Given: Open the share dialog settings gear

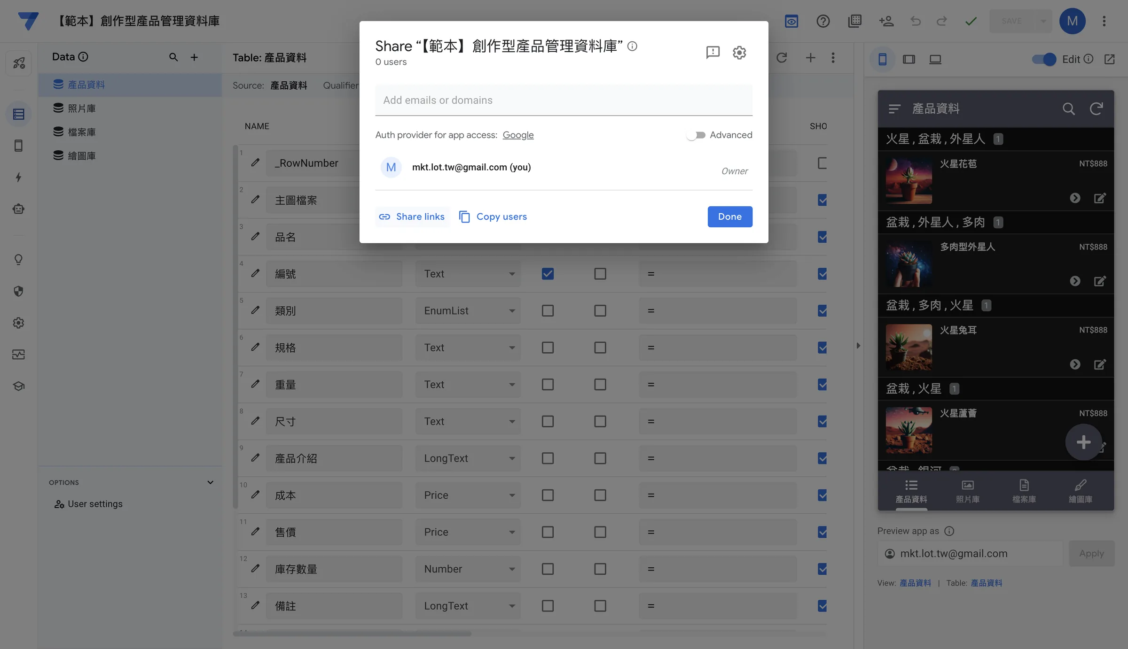Looking at the screenshot, I should pos(739,52).
